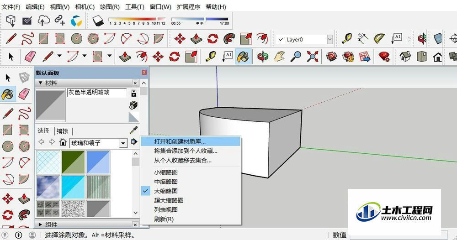Image resolution: width=457 pixels, height=240 pixels.
Task: Select the Eraser tool in left sidebar
Action: pyautogui.click(x=24, y=94)
